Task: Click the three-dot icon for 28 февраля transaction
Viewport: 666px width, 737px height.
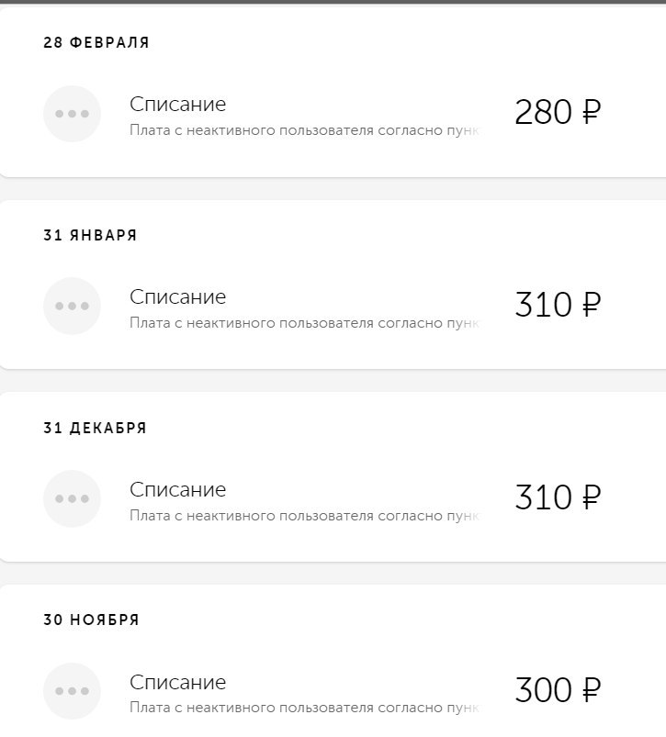Action: 72,114
